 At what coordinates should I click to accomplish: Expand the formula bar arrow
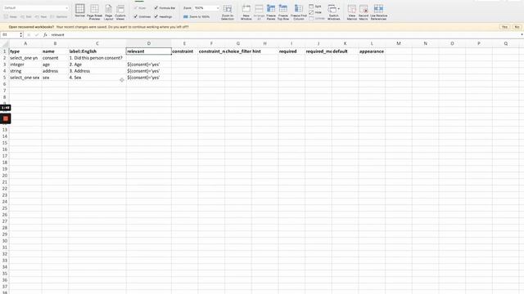point(522,34)
